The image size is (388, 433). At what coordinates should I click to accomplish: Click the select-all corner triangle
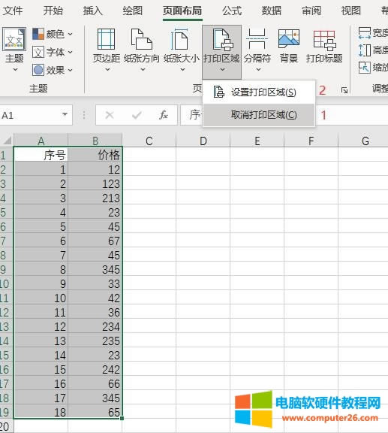pos(7,141)
